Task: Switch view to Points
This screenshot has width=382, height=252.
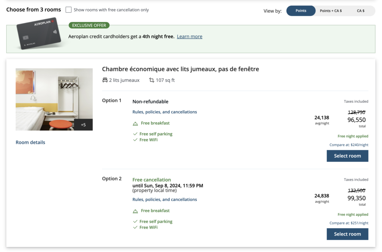Action: 301,11
